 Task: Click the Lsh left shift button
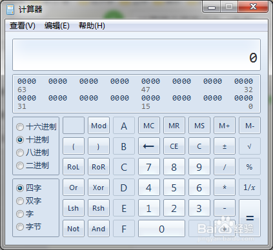74,208
